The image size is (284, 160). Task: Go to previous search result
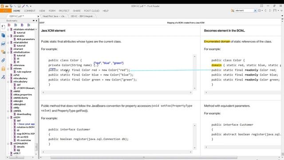coord(266,11)
